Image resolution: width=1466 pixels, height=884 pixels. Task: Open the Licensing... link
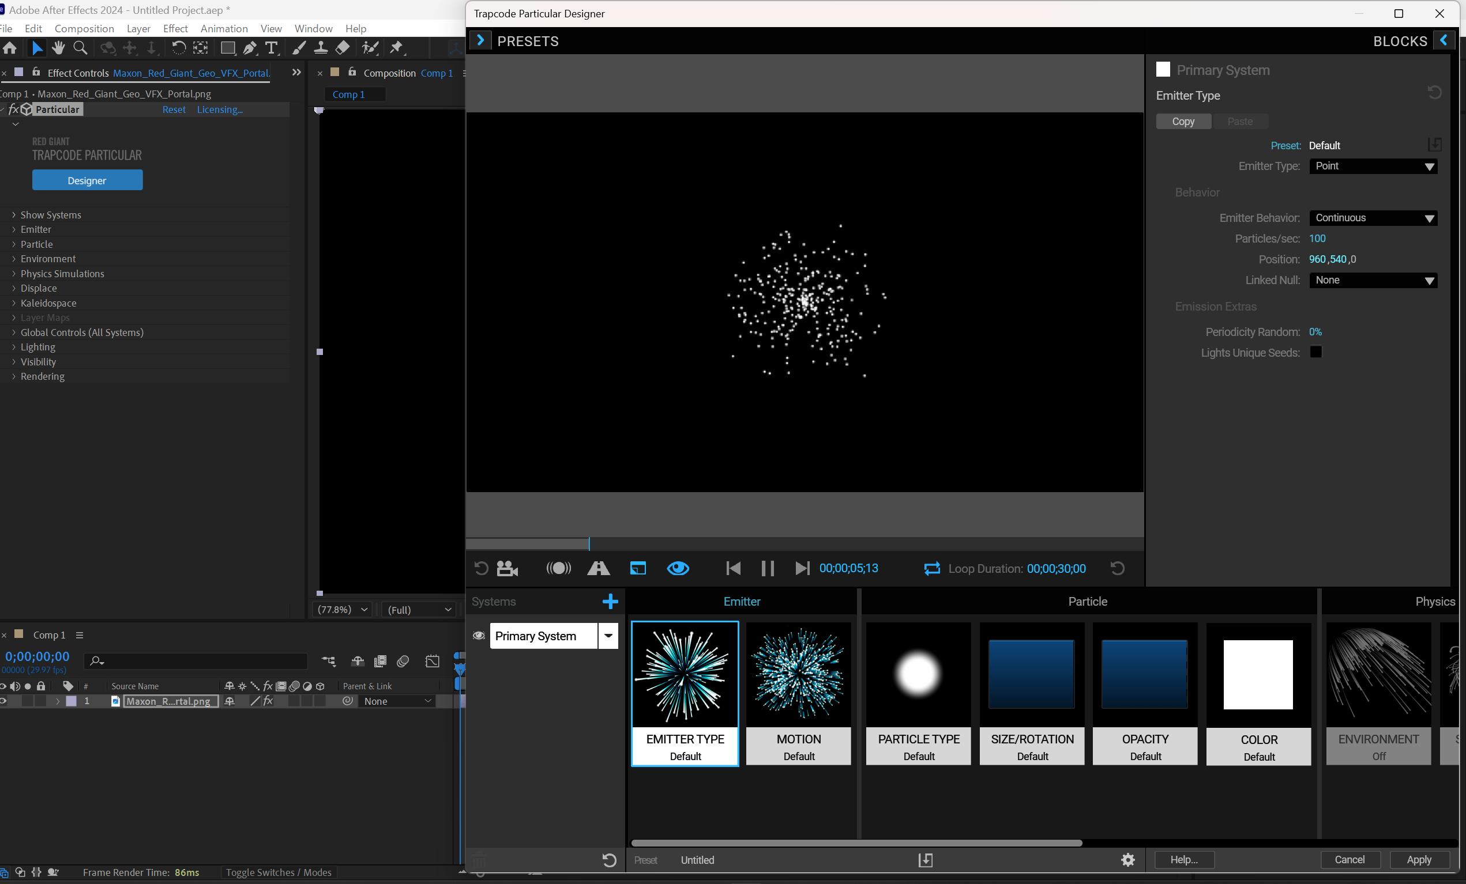click(220, 109)
